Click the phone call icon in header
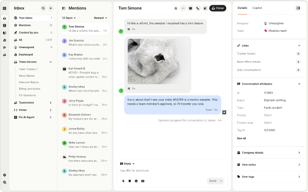308x192 pixels. pyautogui.click(x=198, y=8)
